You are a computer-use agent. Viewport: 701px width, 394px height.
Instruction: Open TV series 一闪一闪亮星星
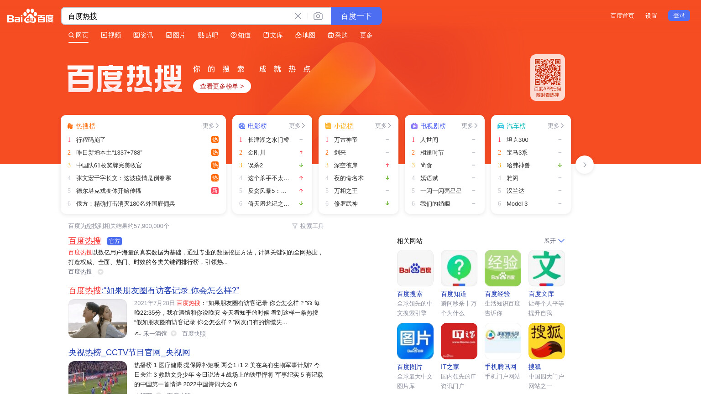441,191
